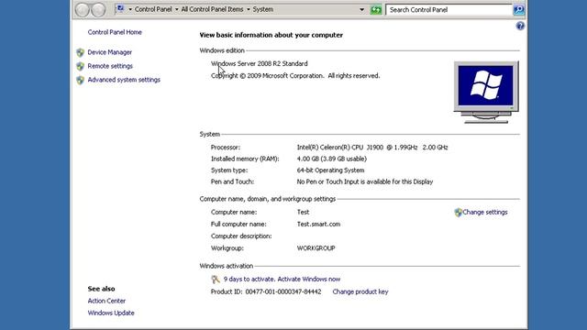587x330 pixels.
Task: Click the keys icon beside activation notice
Action: [x=216, y=279]
